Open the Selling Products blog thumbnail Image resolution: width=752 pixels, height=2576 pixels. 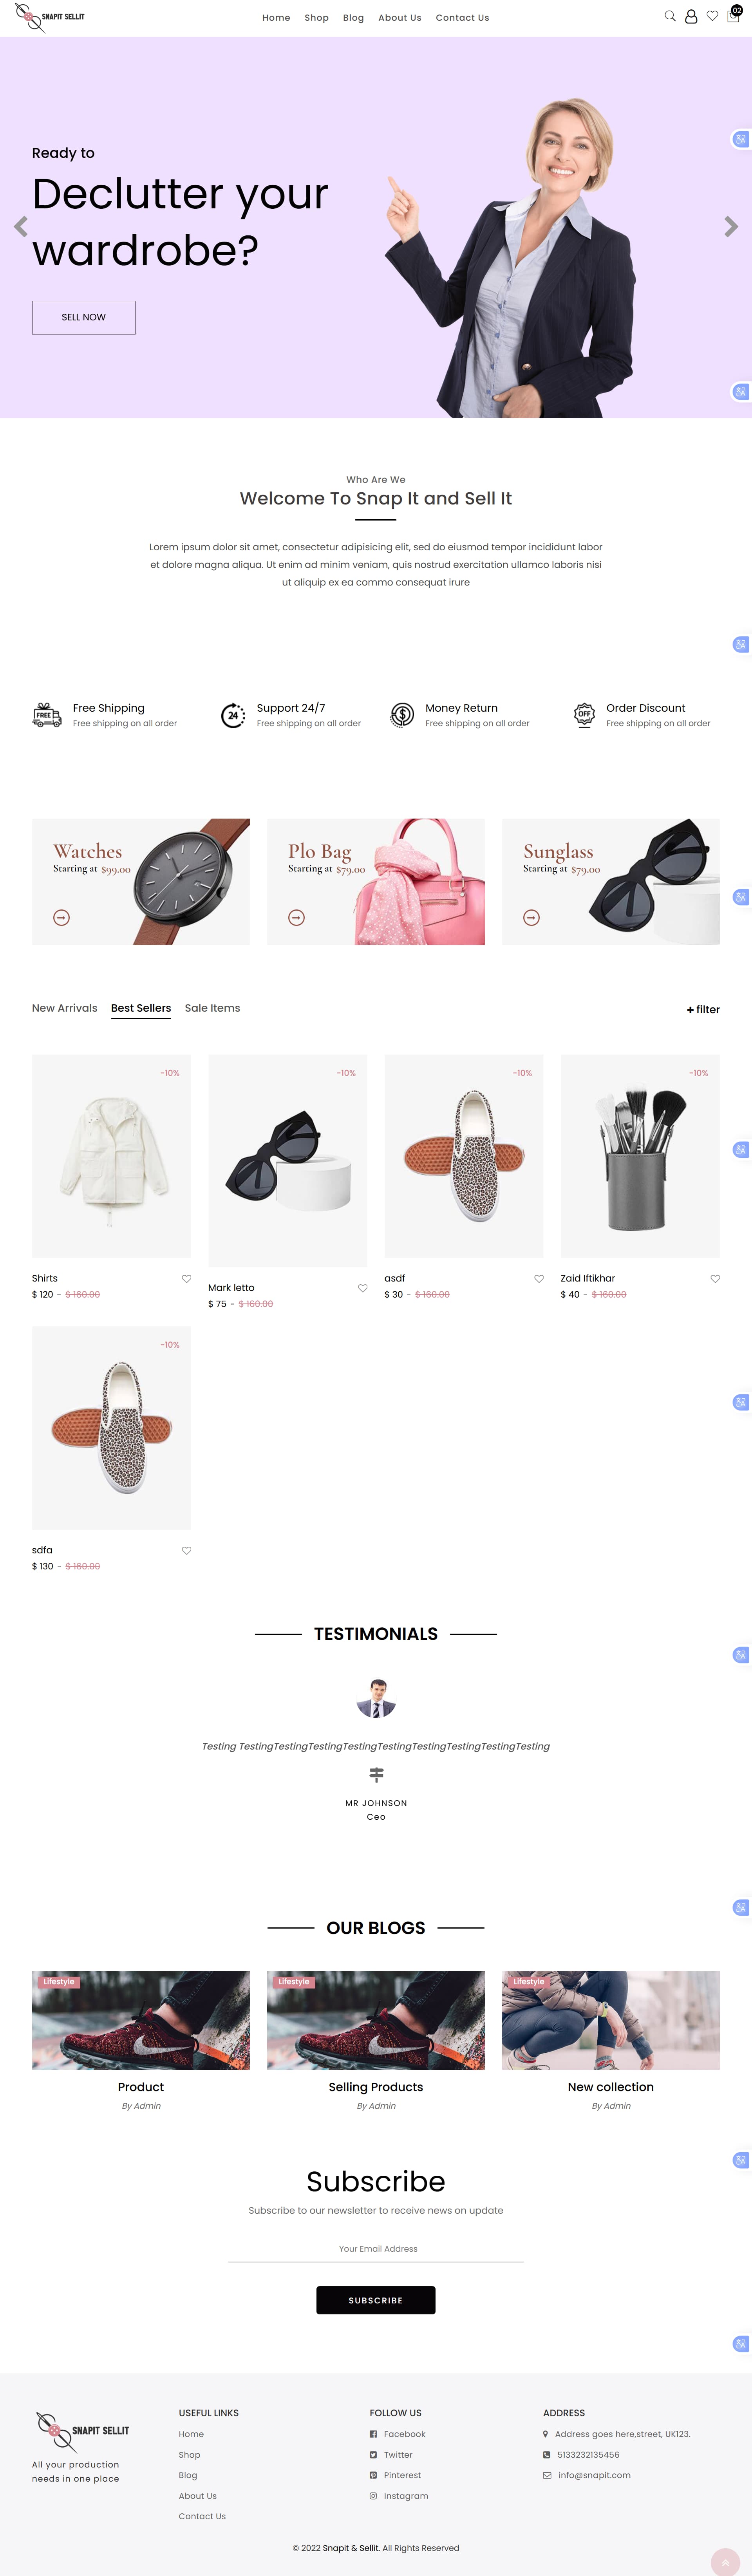tap(376, 2020)
